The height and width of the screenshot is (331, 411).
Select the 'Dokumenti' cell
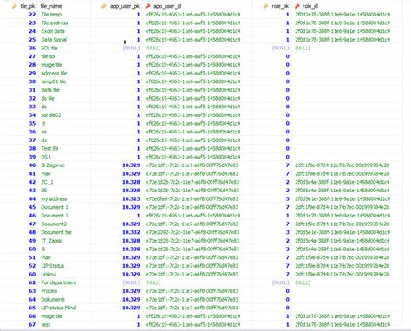point(53,299)
